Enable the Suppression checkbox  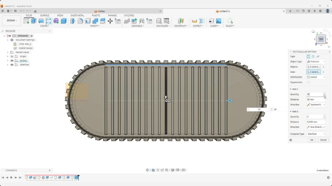point(308,82)
